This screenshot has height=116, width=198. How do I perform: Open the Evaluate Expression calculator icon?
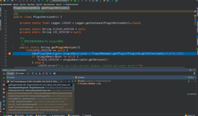point(54,73)
